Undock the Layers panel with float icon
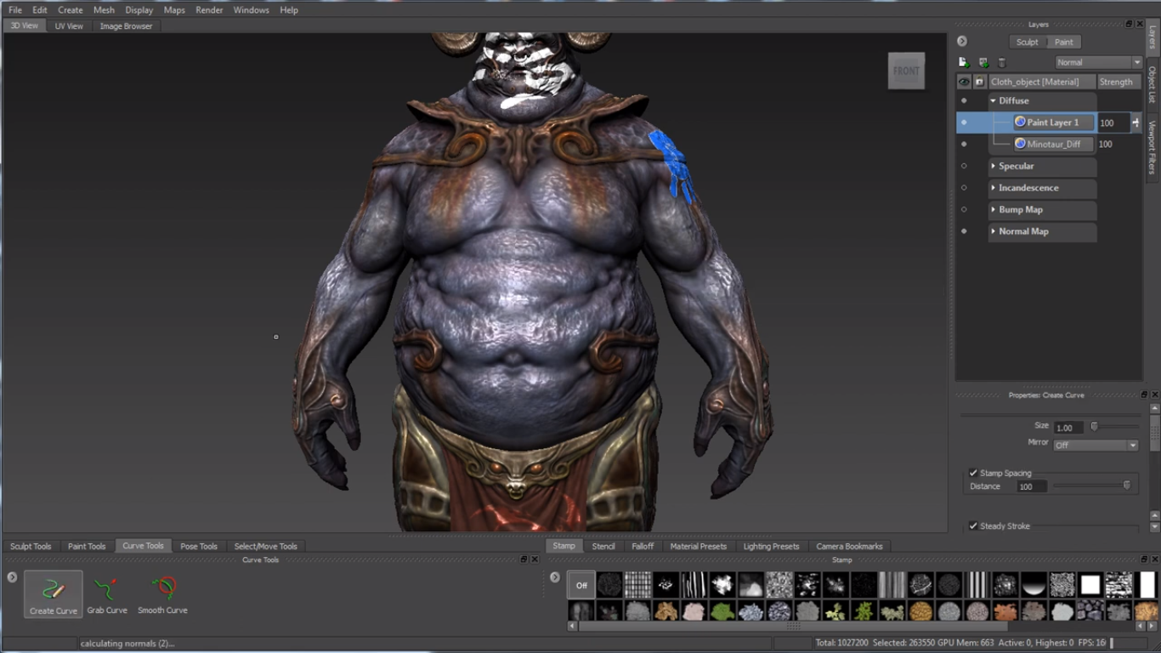 [x=1130, y=25]
